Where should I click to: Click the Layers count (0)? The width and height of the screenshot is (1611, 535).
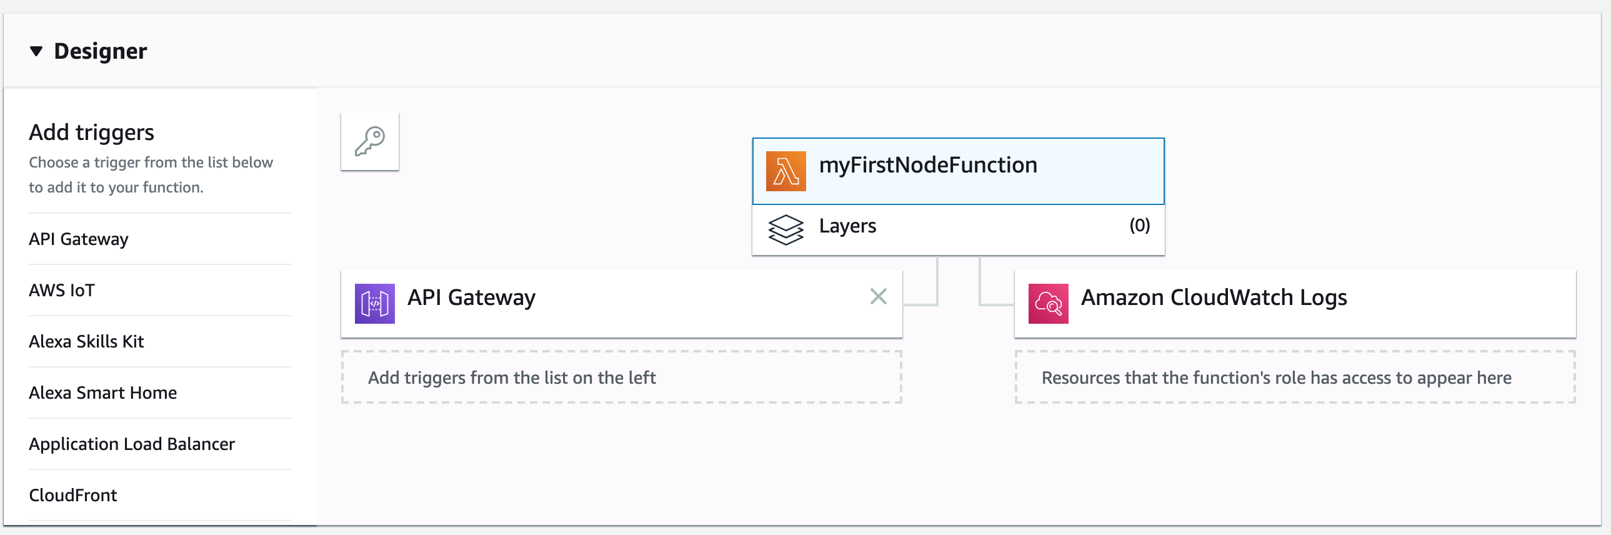(1139, 225)
